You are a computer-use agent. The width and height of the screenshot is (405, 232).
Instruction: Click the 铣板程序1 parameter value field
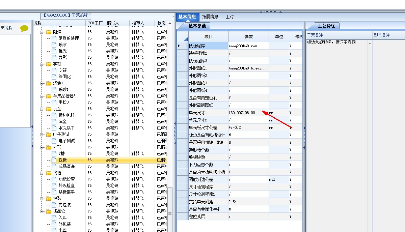click(x=249, y=46)
